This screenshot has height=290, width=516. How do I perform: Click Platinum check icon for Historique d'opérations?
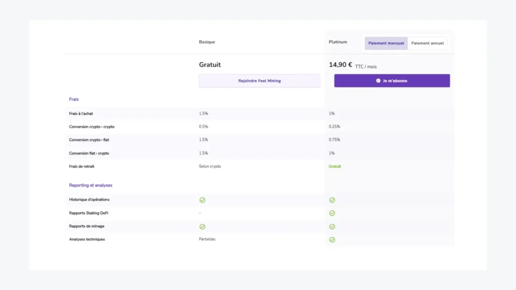pos(332,200)
